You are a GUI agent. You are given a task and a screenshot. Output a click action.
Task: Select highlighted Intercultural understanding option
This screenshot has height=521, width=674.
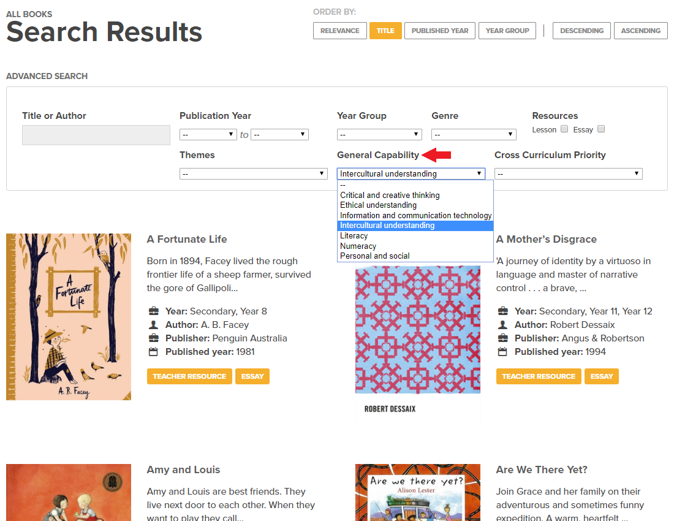click(415, 226)
